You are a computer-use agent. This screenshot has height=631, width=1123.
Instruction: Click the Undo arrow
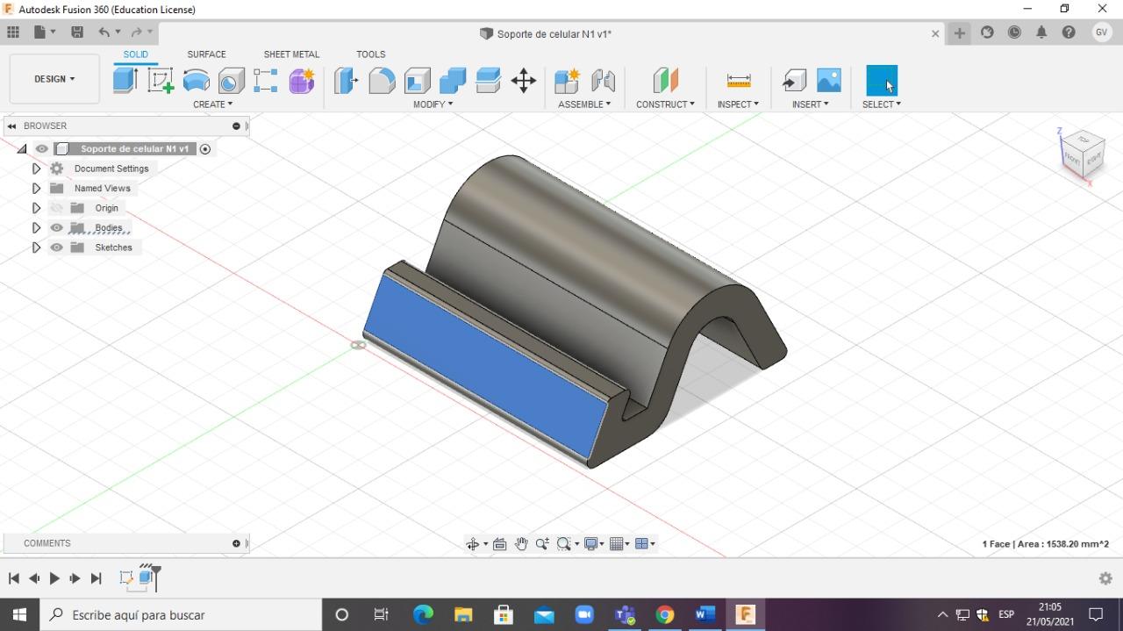104,32
